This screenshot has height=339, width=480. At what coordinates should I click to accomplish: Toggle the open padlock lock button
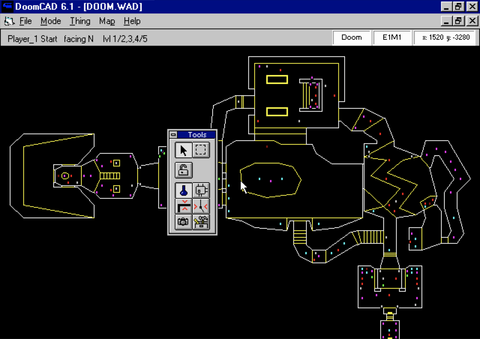tap(184, 170)
